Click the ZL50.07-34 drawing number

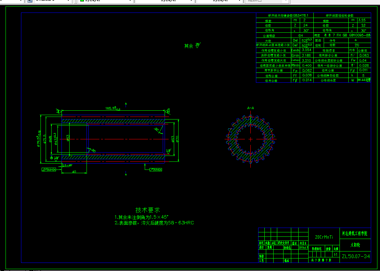(356, 256)
